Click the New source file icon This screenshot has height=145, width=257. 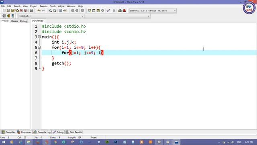coord(4,11)
